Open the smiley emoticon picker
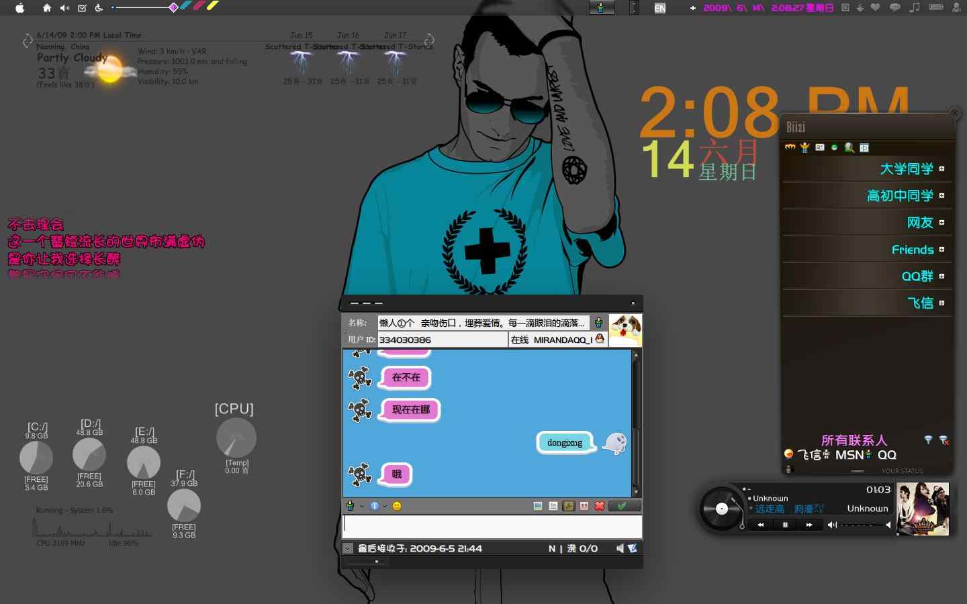The width and height of the screenshot is (967, 604). 397,506
